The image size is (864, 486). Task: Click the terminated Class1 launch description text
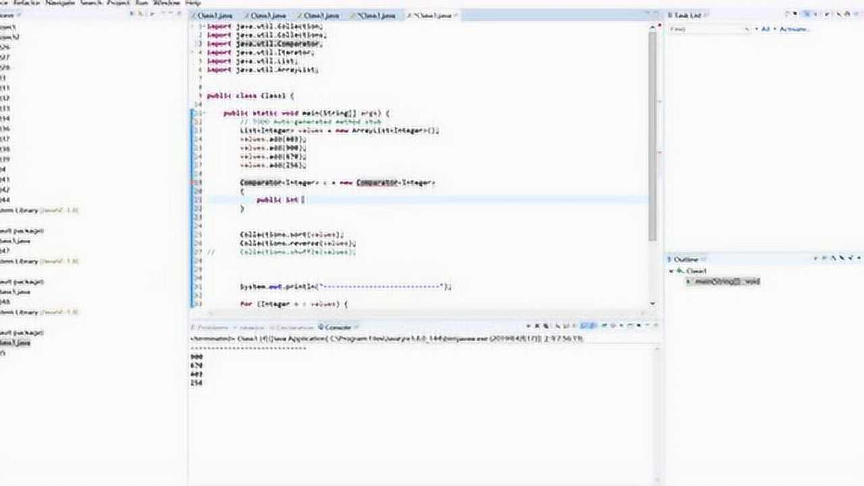(x=387, y=338)
